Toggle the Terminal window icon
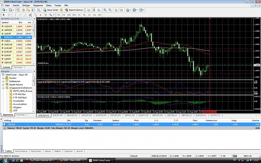The image size is (261, 163). (x=34, y=10)
